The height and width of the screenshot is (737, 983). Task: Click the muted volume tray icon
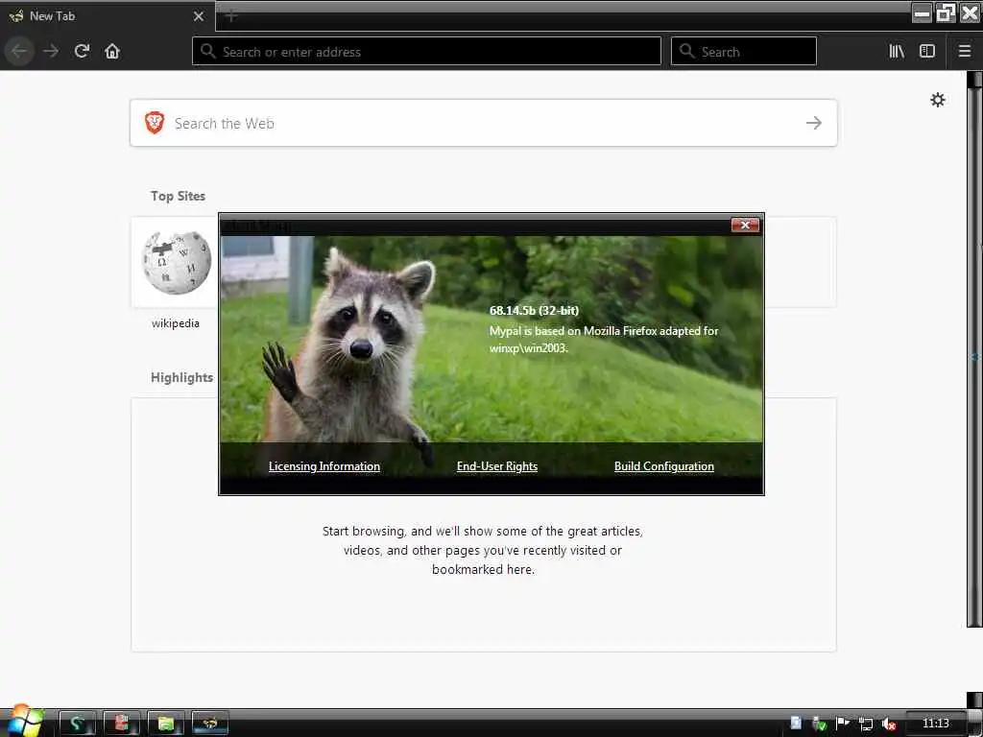(x=888, y=724)
